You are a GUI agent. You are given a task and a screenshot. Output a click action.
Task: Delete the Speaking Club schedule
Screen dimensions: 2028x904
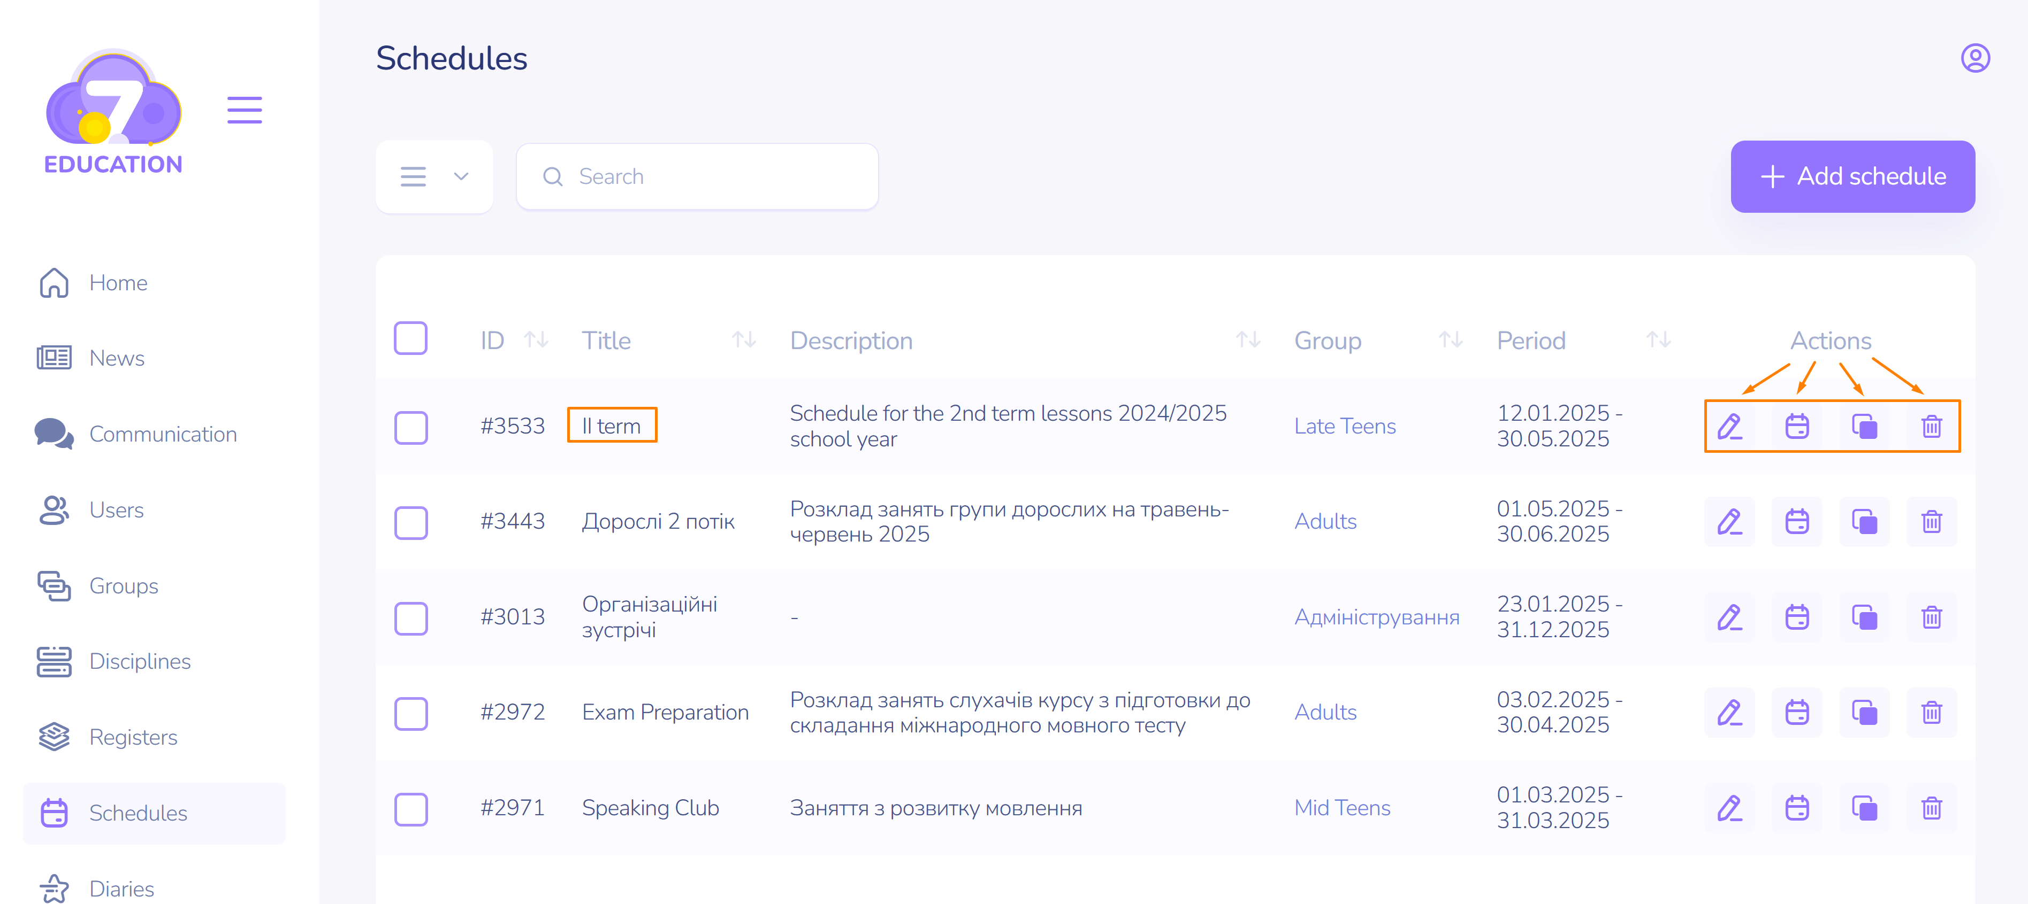(1931, 808)
